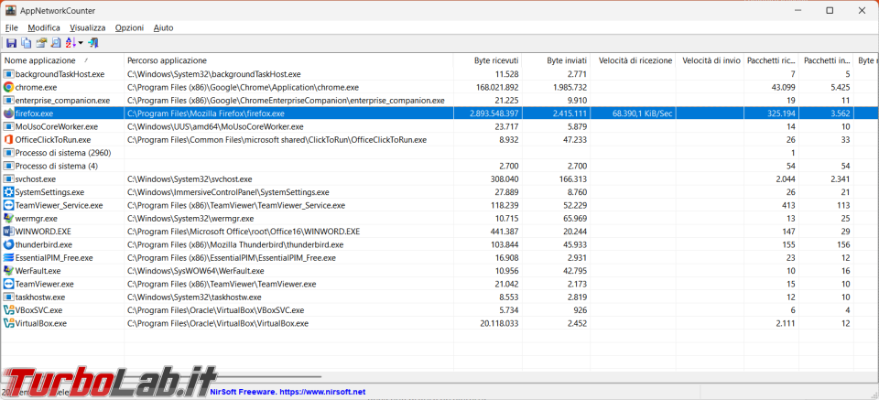Image resolution: width=879 pixels, height=400 pixels.
Task: Click the firefox.exe row icon
Action: point(8,114)
